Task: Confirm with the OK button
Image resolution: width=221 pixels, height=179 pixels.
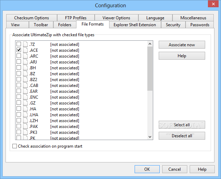Action: click(147, 169)
